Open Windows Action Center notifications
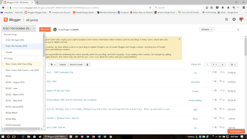 [242, 137]
